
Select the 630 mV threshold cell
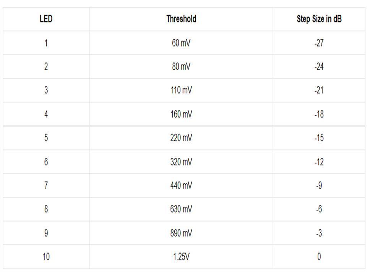181,209
